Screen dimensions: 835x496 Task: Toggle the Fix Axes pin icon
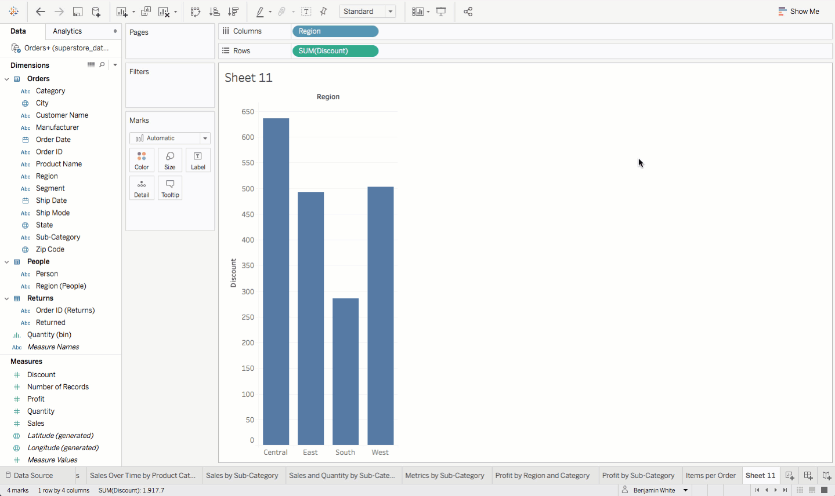(x=324, y=12)
